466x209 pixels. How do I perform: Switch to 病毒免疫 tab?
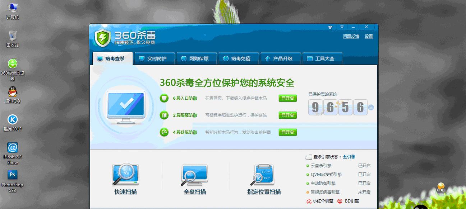point(239,58)
